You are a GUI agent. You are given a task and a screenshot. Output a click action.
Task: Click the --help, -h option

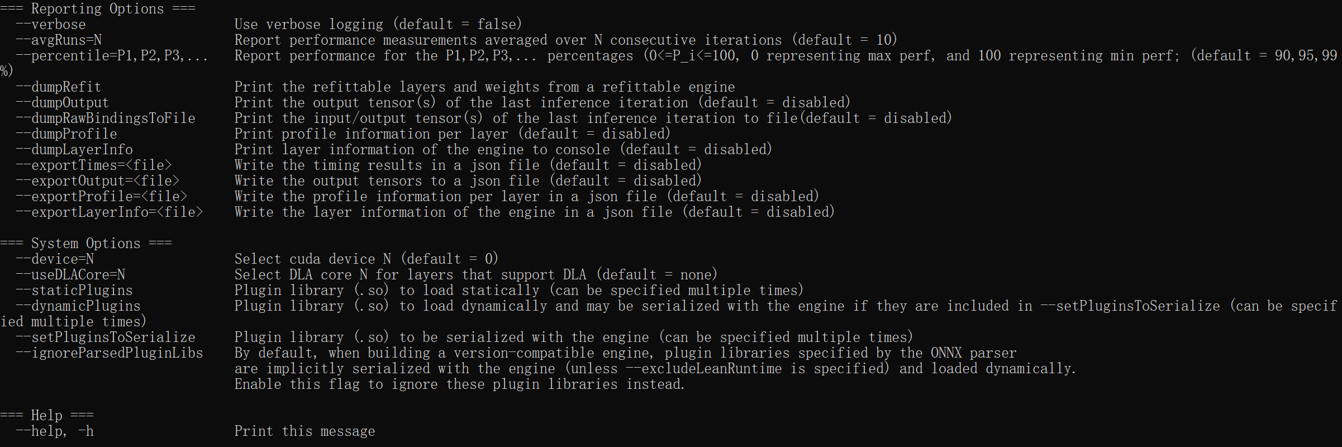tap(55, 431)
